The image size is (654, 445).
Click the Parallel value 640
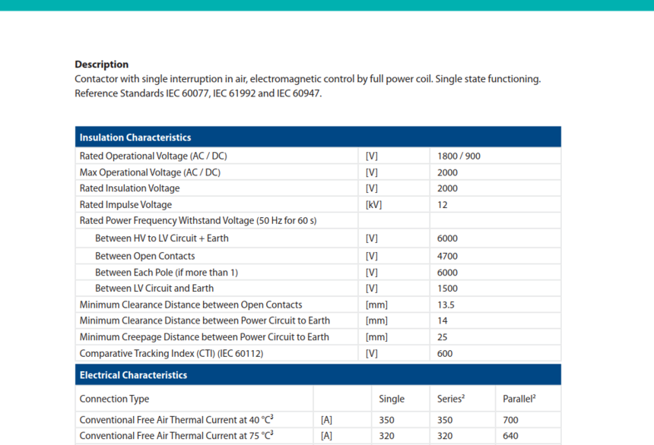pos(510,435)
